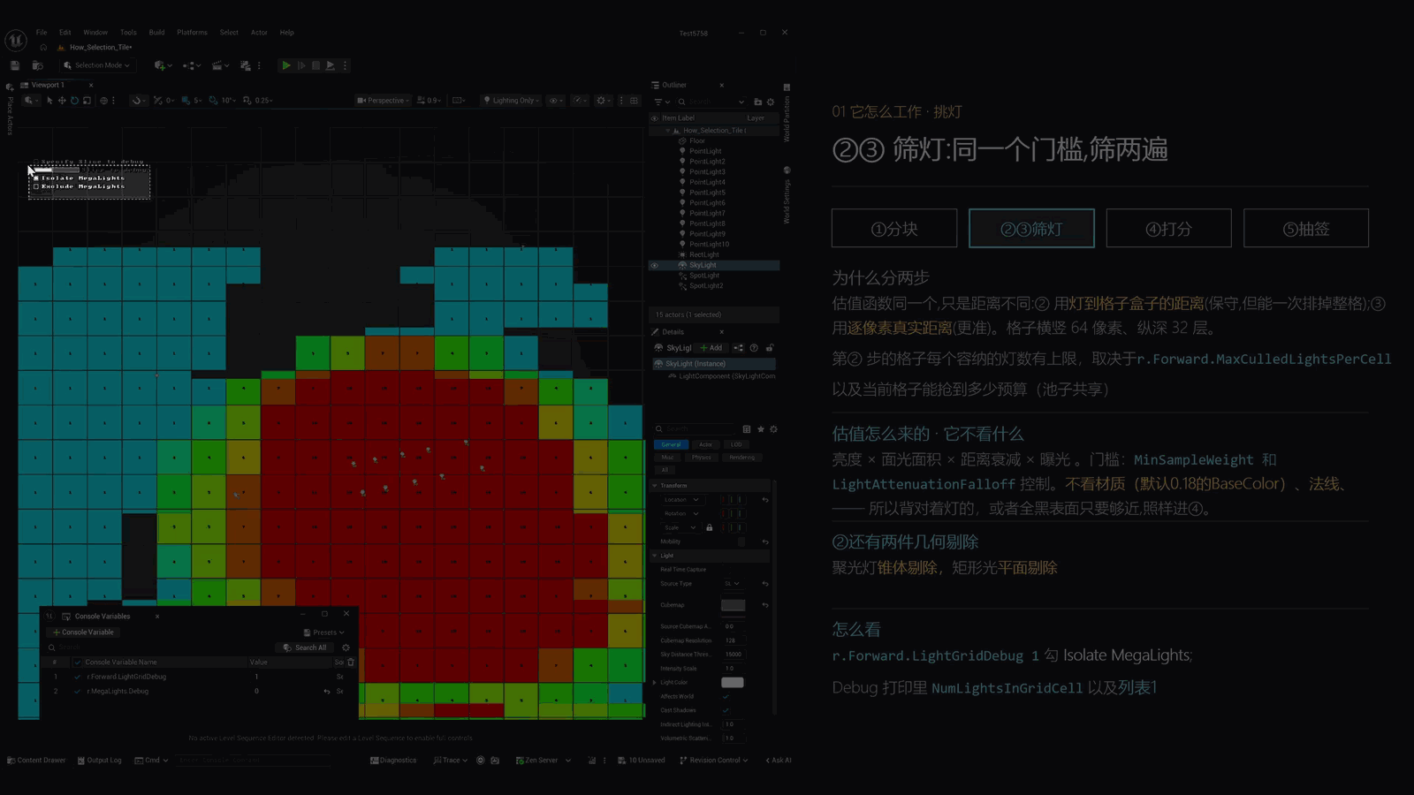Select the rotate transform tool in viewport
The image size is (1414, 795).
(74, 101)
